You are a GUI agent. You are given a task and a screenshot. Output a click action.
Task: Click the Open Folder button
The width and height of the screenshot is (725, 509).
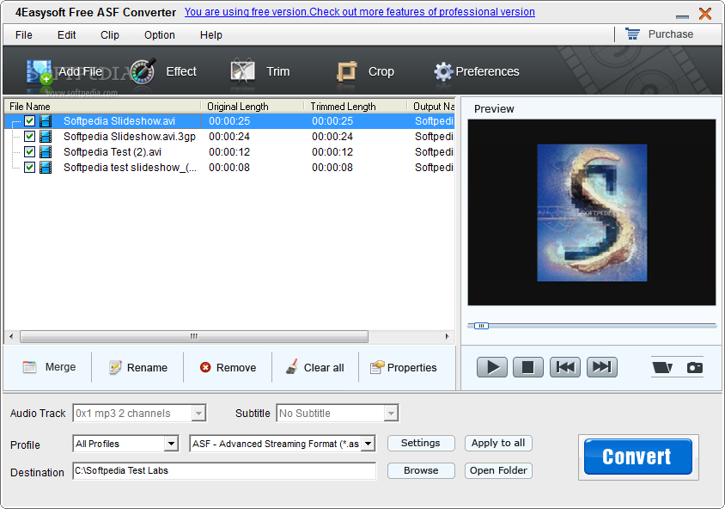[x=498, y=470]
